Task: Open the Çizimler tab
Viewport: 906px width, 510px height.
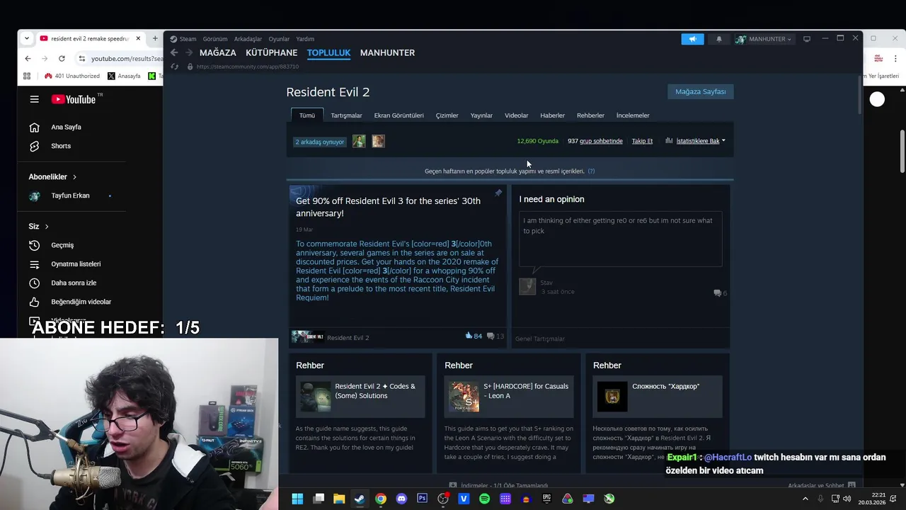Action: pos(447,115)
